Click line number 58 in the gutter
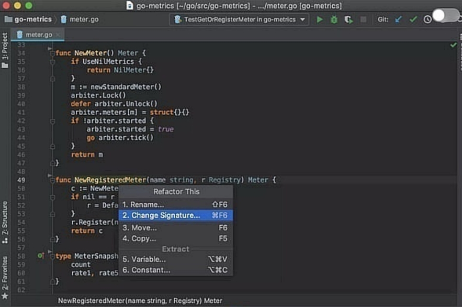 [x=21, y=256]
